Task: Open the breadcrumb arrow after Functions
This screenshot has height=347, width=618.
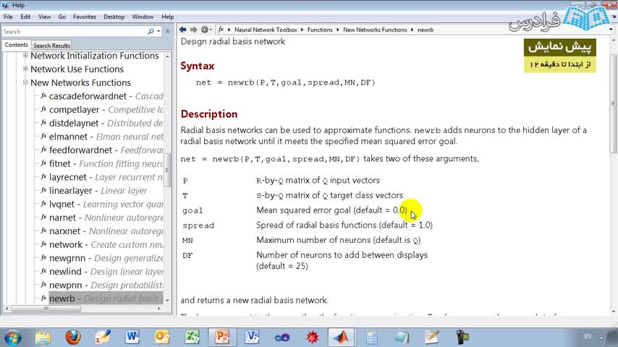Action: tap(338, 30)
